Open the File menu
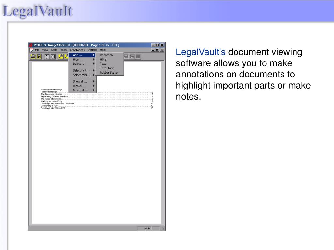Viewport: 334px width, 250px height. (x=37, y=50)
